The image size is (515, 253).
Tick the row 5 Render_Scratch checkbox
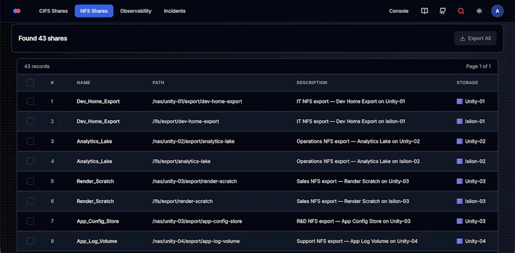click(30, 182)
